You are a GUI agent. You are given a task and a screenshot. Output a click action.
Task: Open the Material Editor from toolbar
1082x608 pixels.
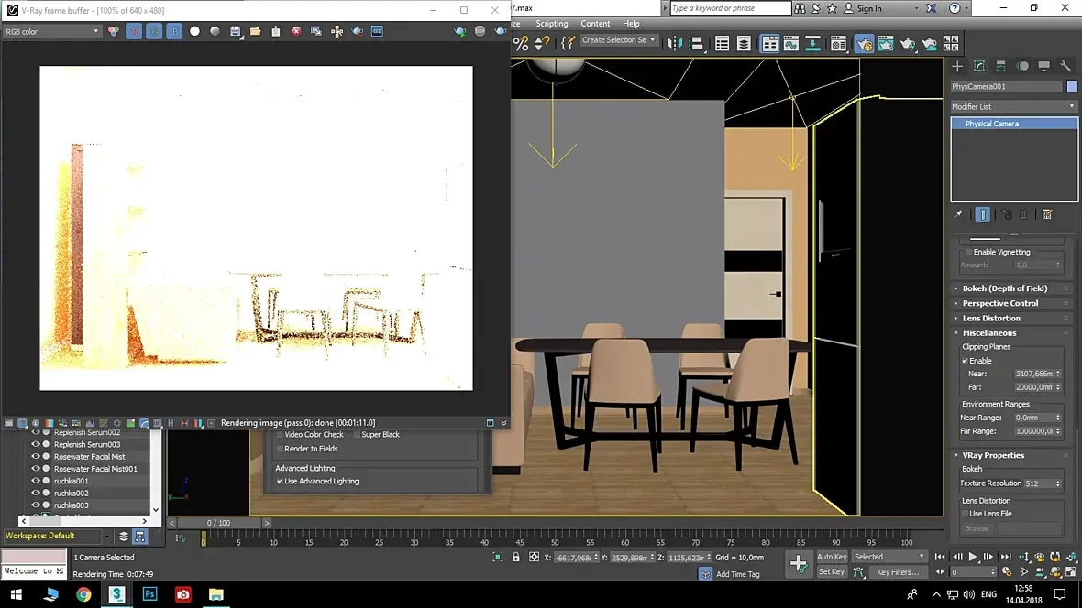coord(838,44)
